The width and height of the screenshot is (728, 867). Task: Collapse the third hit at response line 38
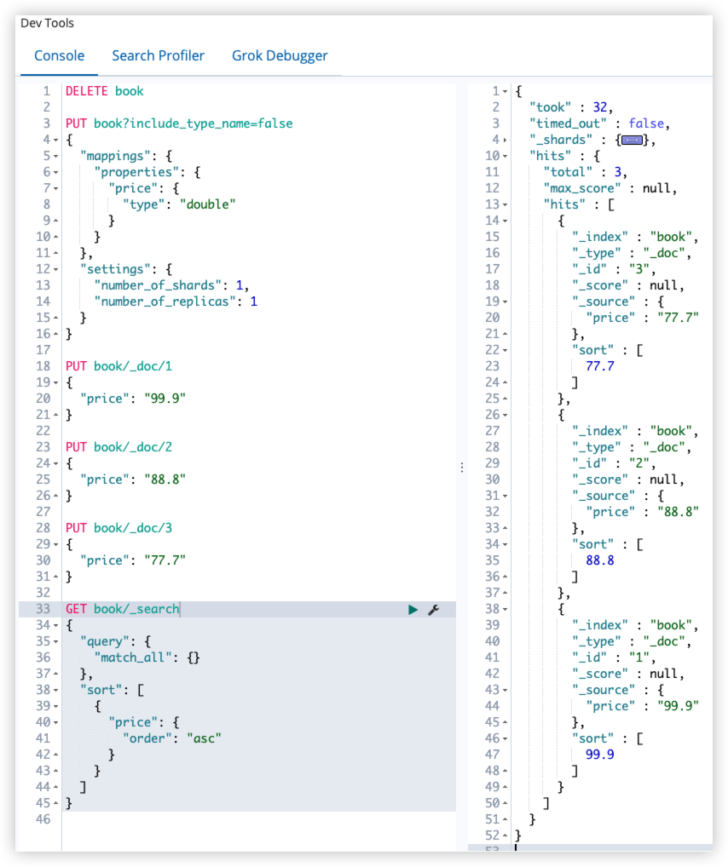coord(505,609)
